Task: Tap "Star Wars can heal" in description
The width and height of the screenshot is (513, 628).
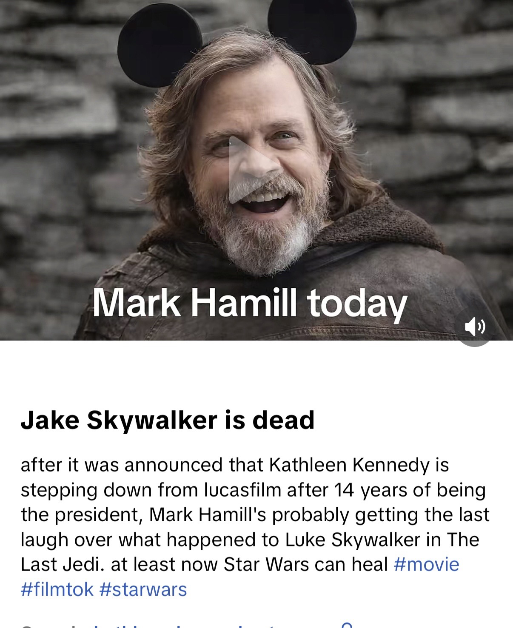Action: click(306, 565)
